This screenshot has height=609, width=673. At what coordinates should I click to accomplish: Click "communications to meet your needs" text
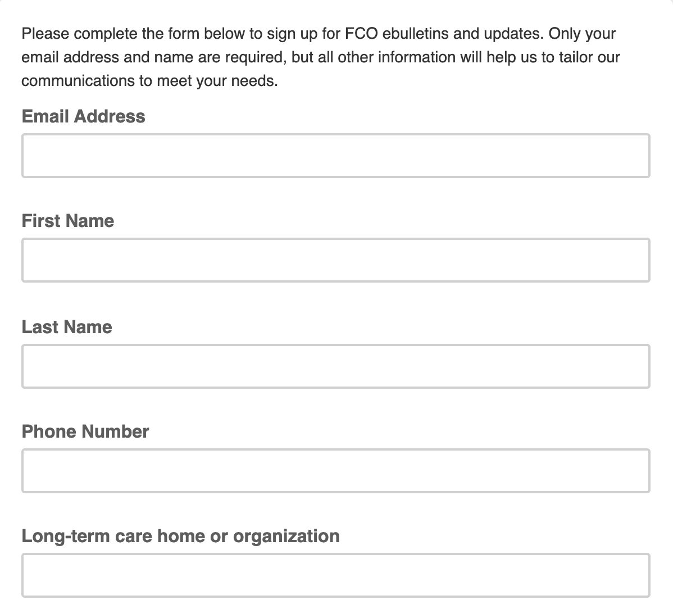pos(149,81)
